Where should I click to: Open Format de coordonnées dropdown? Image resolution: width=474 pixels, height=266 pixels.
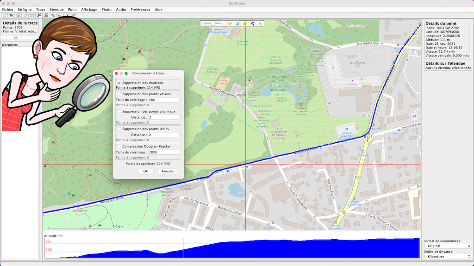tap(448, 246)
